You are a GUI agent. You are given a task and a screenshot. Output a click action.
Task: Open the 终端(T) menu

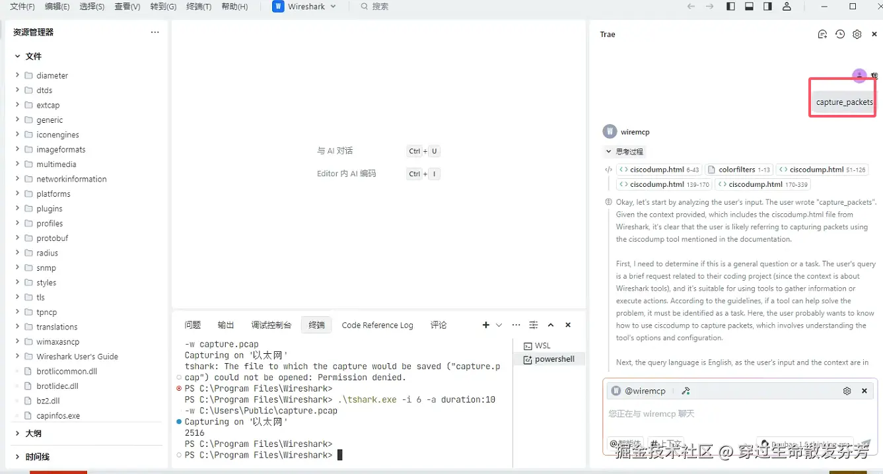pyautogui.click(x=199, y=7)
